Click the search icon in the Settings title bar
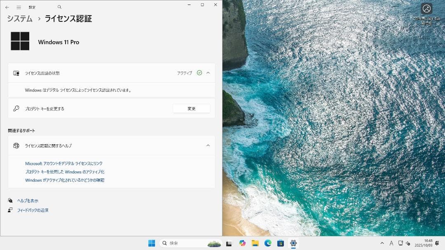Image resolution: width=445 pixels, height=250 pixels. click(59, 7)
